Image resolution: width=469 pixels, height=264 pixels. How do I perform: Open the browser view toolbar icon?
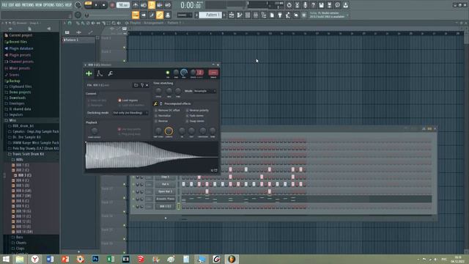pos(264,15)
